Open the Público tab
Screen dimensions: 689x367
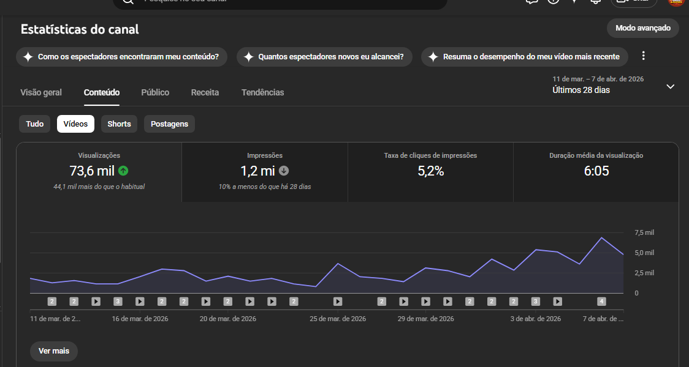(155, 92)
